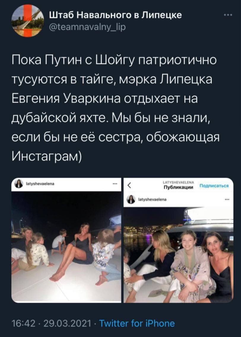Tap the back chevron beside Публикации
The image size is (241, 337).
pos(129,186)
